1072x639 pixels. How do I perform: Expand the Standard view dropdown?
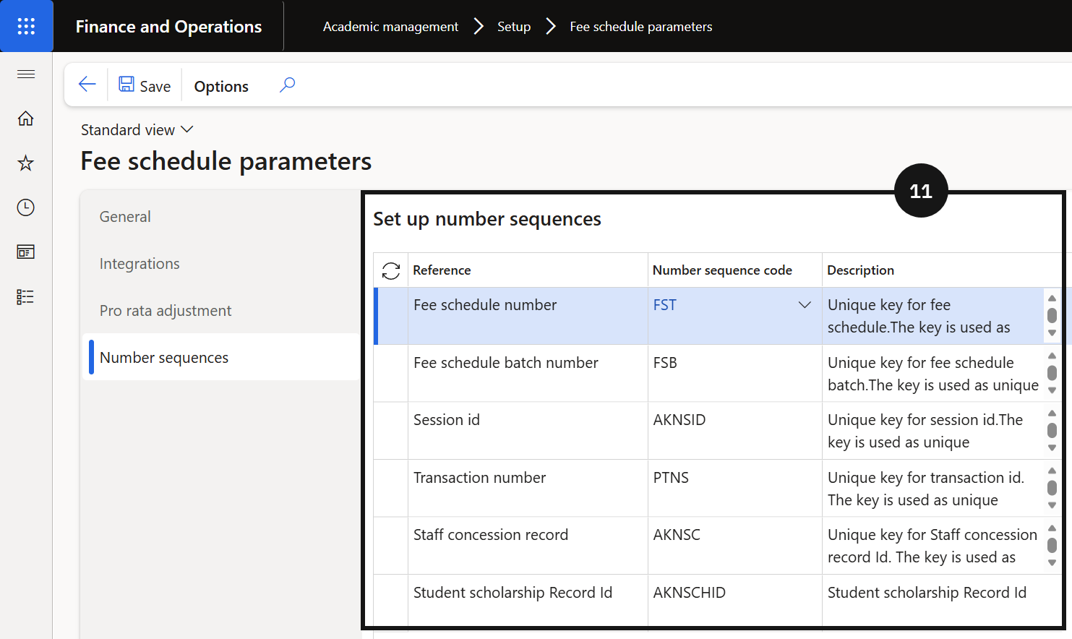point(137,129)
